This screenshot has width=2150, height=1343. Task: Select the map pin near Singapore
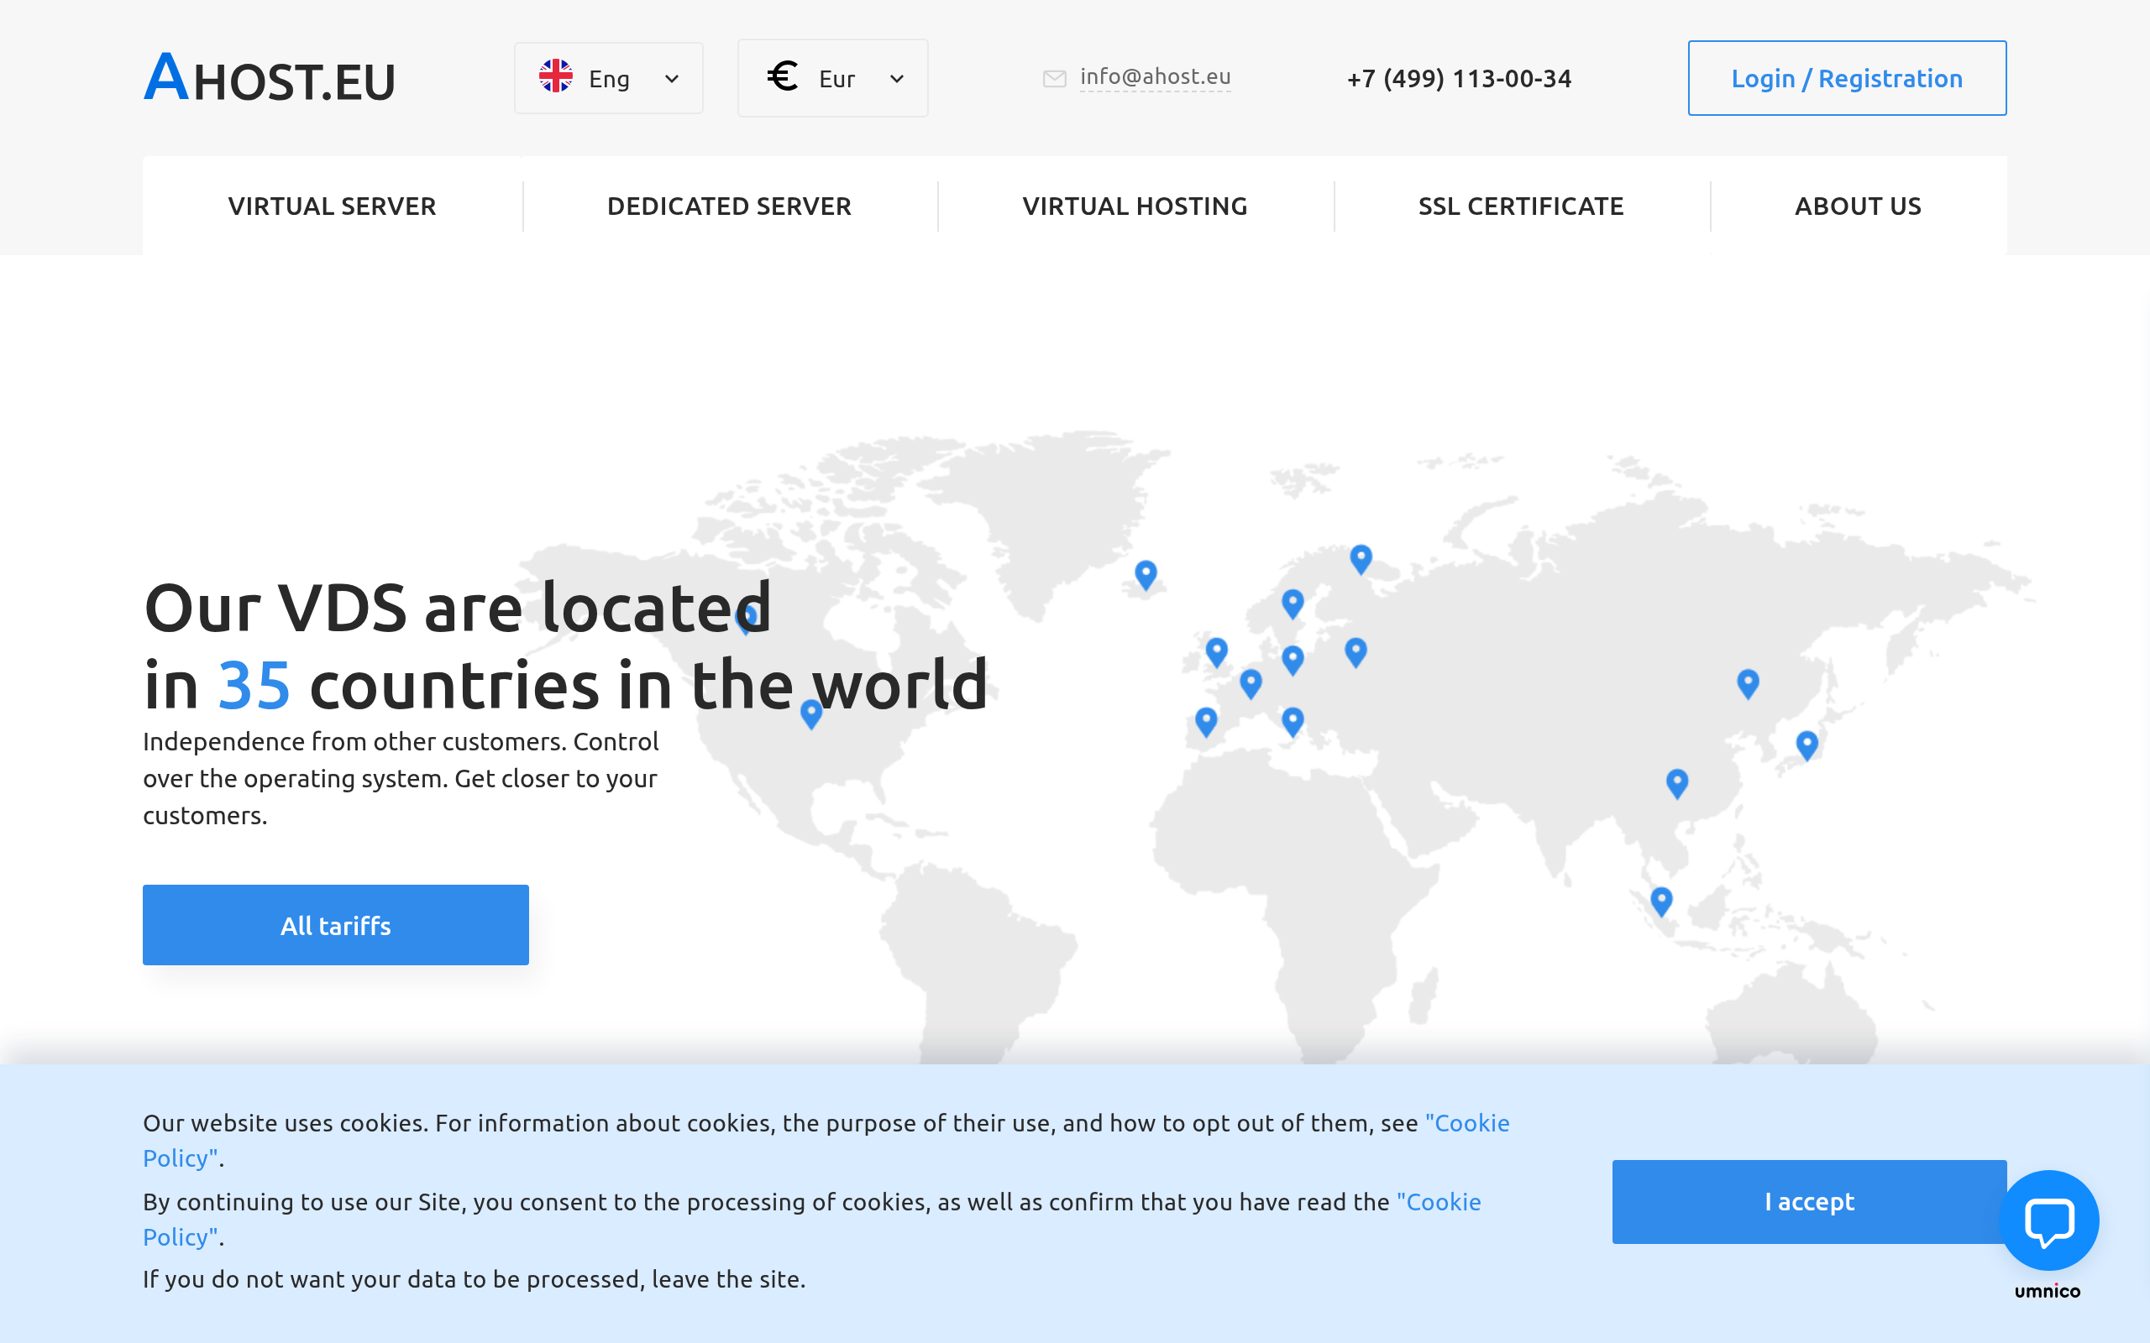click(1660, 901)
